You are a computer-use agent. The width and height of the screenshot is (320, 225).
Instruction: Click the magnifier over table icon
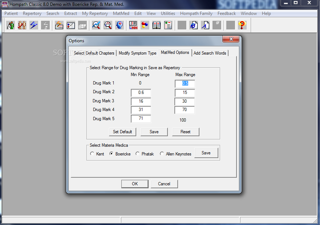tap(108, 25)
